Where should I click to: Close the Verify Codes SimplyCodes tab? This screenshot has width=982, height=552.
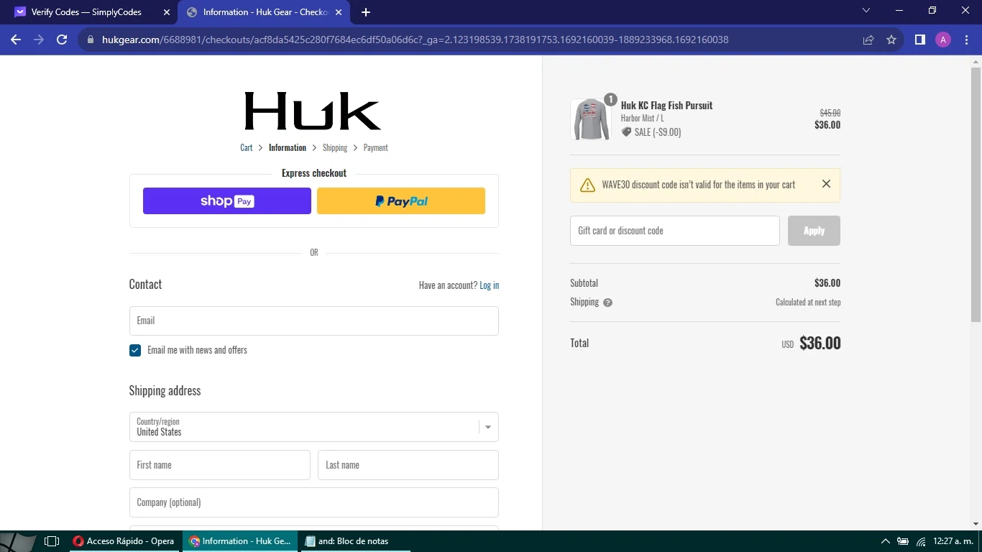click(167, 12)
